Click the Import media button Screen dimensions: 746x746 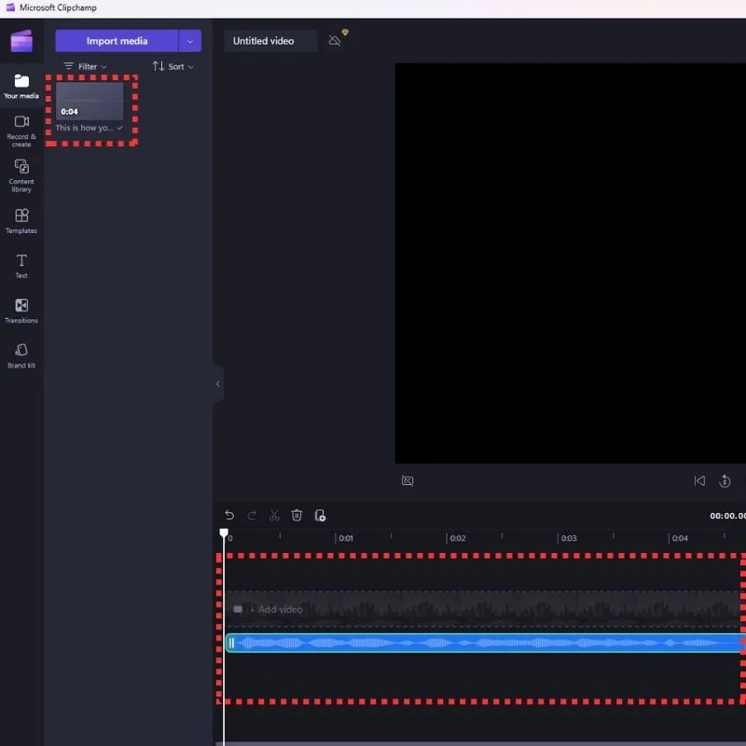(117, 41)
